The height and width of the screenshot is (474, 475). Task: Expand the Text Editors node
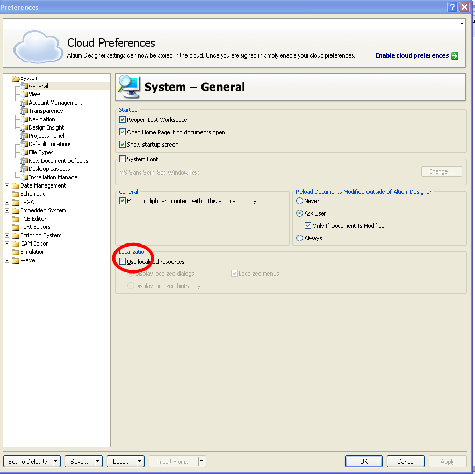(x=7, y=227)
